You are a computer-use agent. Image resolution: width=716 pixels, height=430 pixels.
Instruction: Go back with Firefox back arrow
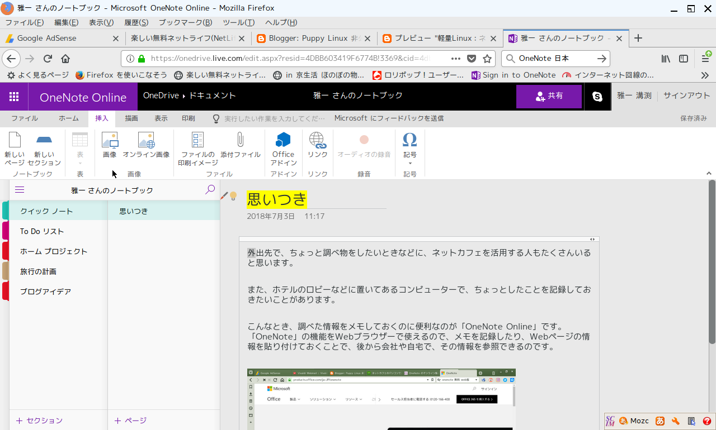pos(11,59)
